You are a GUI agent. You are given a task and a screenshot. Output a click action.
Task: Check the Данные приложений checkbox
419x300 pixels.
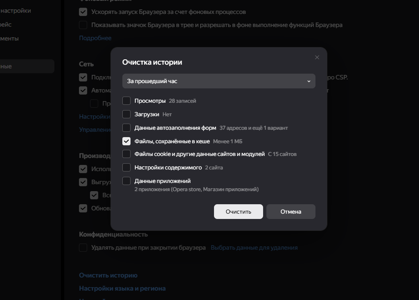coord(126,181)
